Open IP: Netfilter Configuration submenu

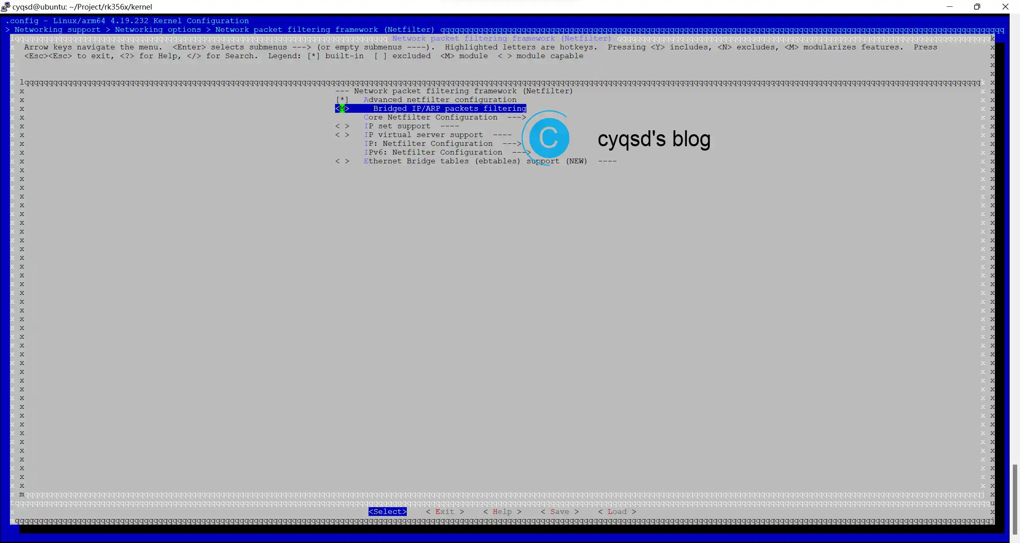point(442,144)
